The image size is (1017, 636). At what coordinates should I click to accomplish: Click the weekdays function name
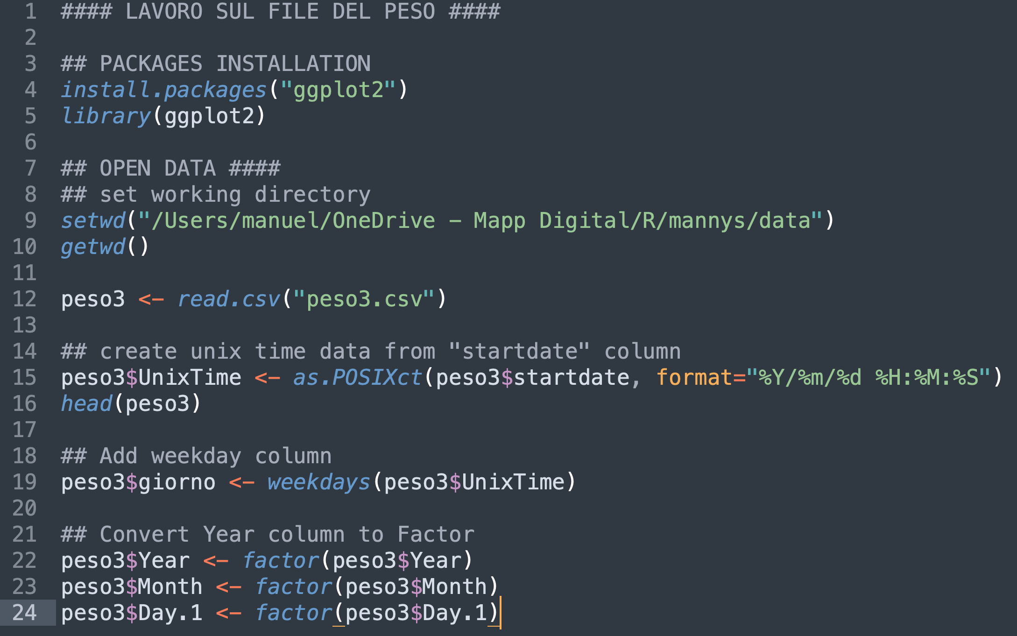pyautogui.click(x=319, y=482)
